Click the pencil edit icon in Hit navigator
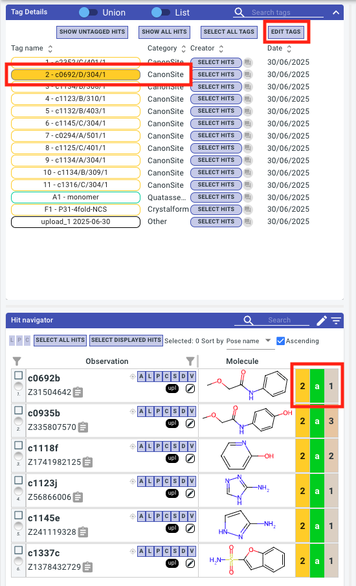 (321, 321)
